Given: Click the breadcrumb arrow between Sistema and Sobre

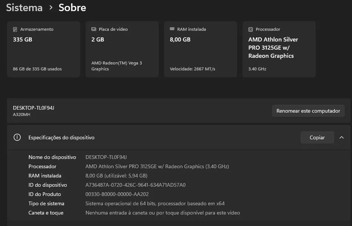Looking at the screenshot, I should pos(51,8).
